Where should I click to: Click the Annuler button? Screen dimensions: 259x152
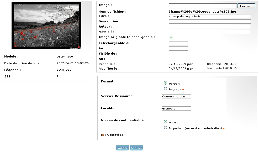(136, 148)
